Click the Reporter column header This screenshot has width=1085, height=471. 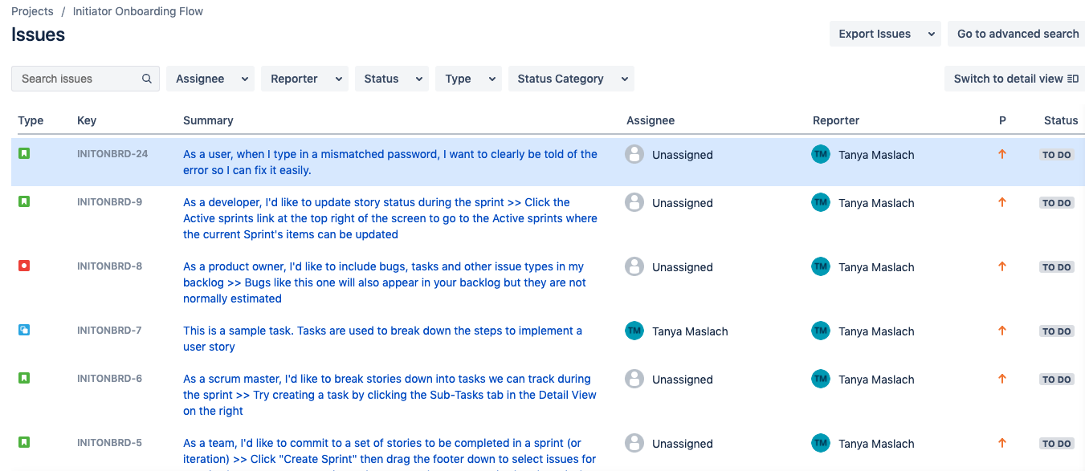click(836, 120)
